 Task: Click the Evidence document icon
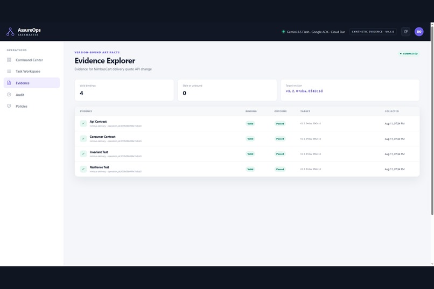[x=9, y=83]
